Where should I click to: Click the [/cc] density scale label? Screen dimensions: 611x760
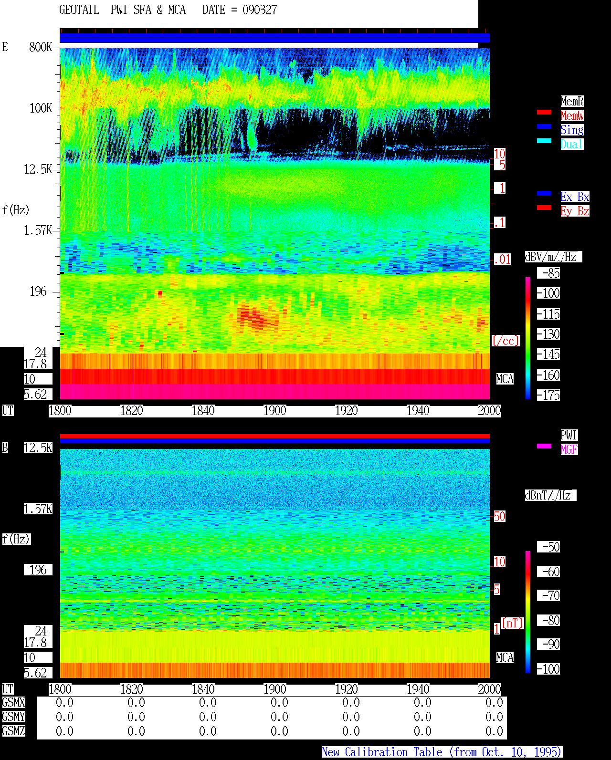point(506,341)
